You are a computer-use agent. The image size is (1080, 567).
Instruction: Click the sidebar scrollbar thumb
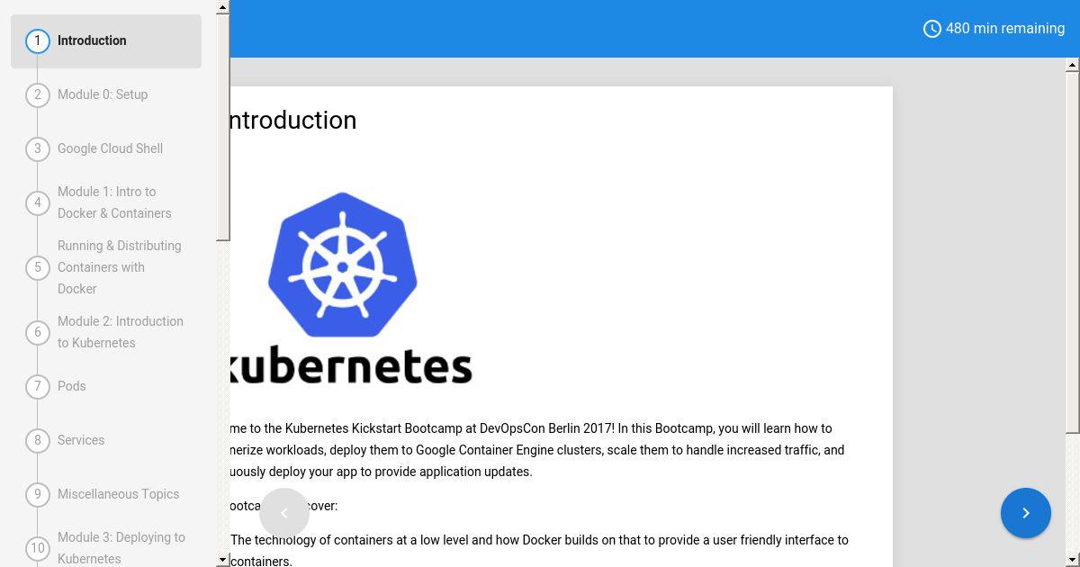point(223,128)
